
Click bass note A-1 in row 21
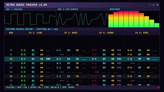(59, 63)
